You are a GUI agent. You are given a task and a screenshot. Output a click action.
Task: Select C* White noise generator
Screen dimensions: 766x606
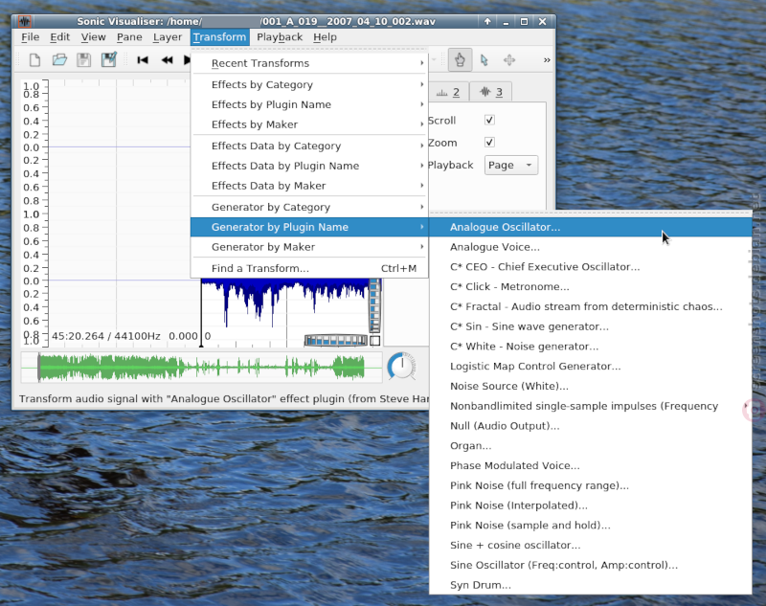tap(590, 347)
